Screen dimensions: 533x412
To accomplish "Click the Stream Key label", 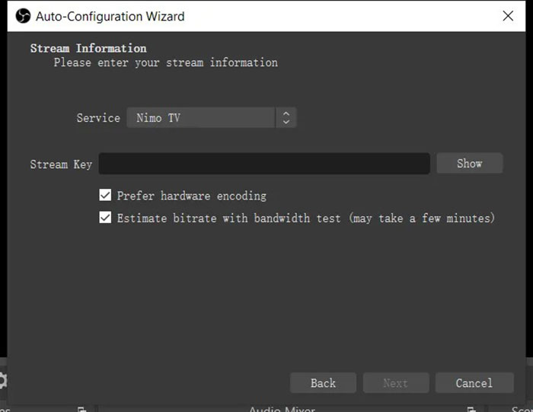I will point(61,164).
